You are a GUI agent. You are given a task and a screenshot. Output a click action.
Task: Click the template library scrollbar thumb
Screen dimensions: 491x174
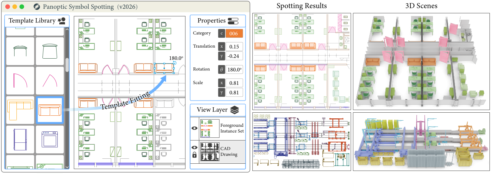[67, 65]
